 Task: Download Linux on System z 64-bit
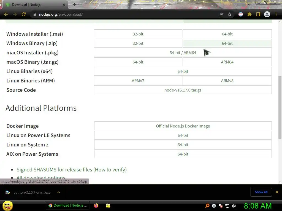pos(183,145)
